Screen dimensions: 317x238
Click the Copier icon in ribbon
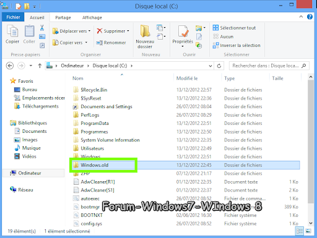coord(12,32)
